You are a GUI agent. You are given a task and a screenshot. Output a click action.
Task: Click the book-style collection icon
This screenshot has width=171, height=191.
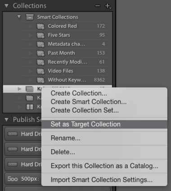tap(30, 107)
